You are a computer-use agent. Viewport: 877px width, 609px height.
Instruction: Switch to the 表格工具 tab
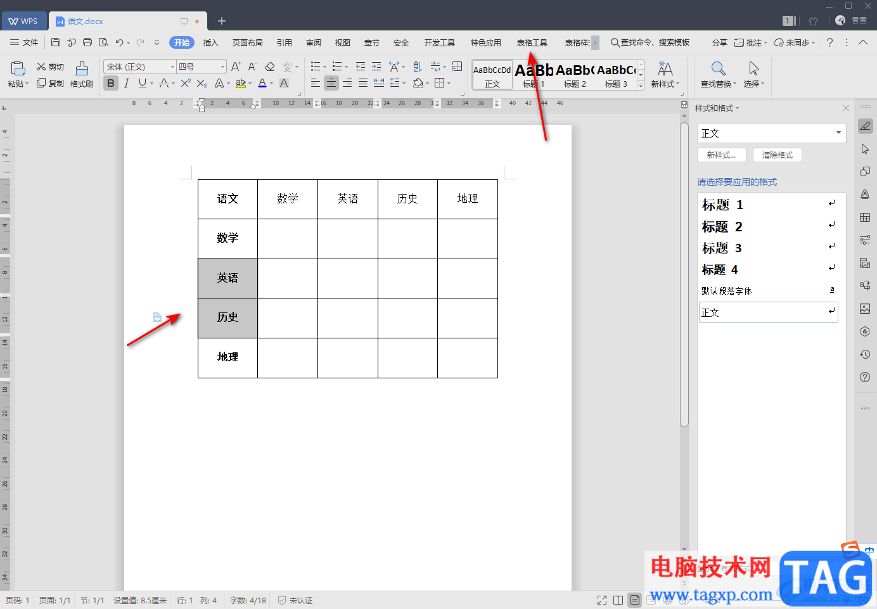[x=532, y=42]
